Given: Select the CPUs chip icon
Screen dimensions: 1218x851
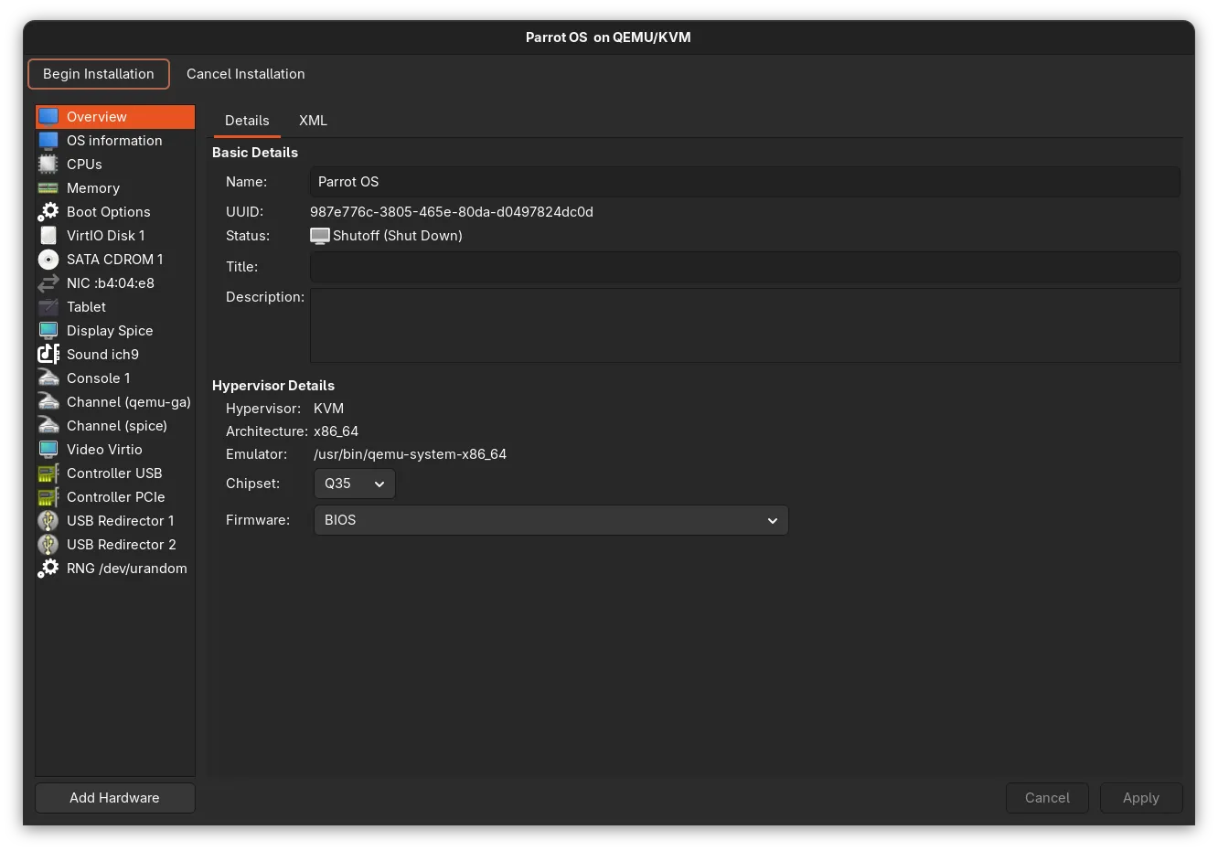Looking at the screenshot, I should (x=48, y=165).
